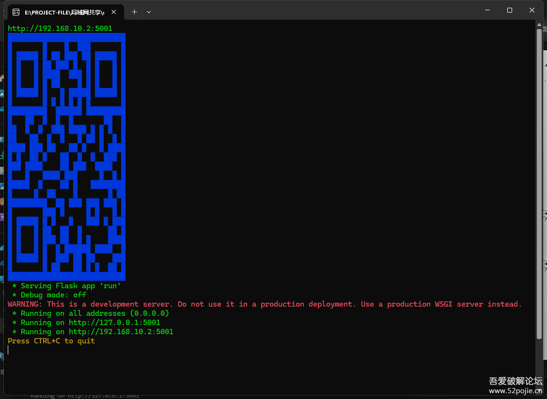Close the E:\PROJECT-FILE terminal tab
Screen dimensions: 547x399
tap(114, 12)
